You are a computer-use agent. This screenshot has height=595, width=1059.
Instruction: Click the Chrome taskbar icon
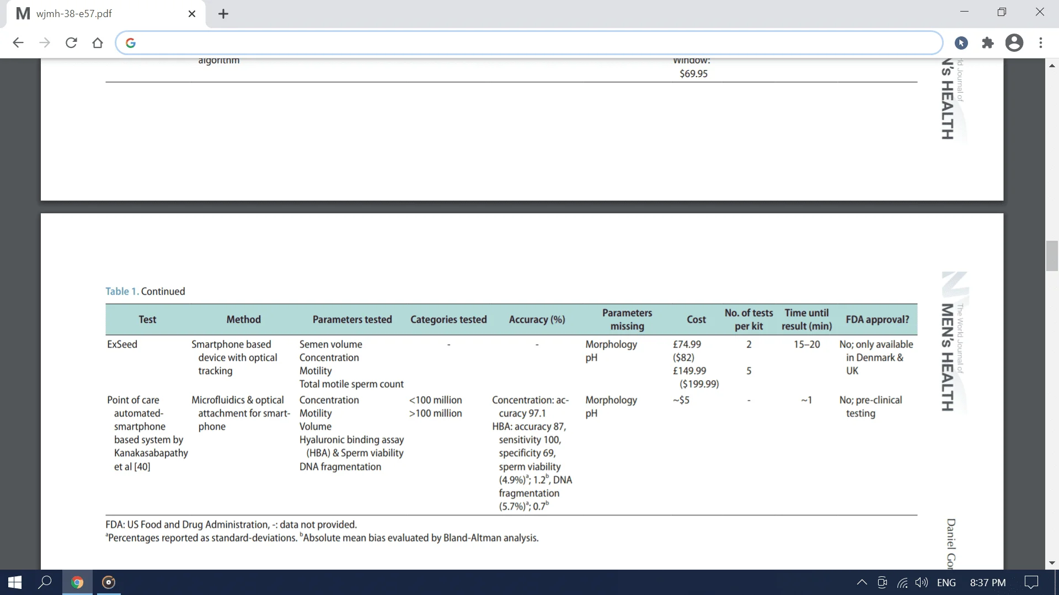[x=77, y=582]
